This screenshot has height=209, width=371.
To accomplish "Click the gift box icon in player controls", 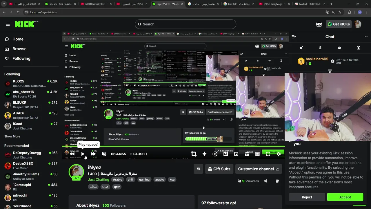I will point(247,154).
